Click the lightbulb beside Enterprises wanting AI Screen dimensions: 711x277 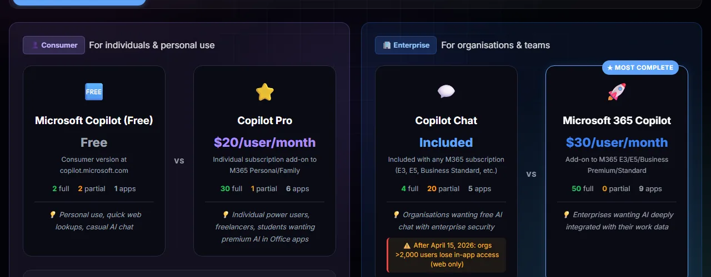(x=566, y=214)
